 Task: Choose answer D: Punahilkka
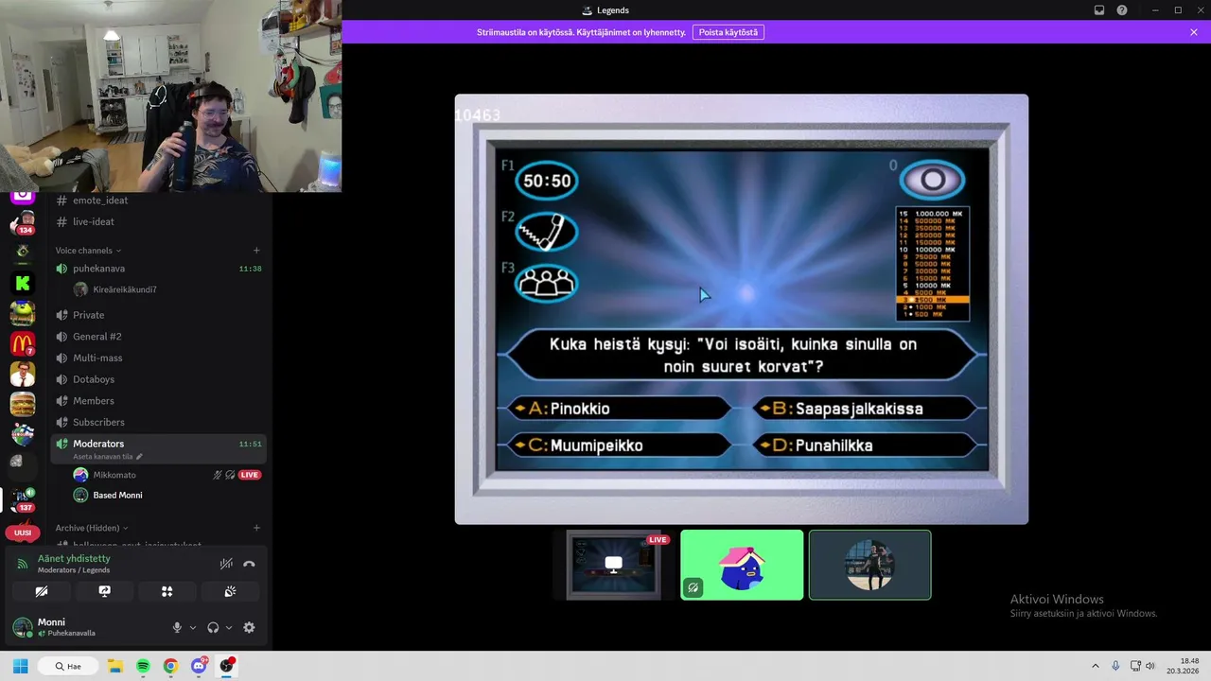coord(864,445)
